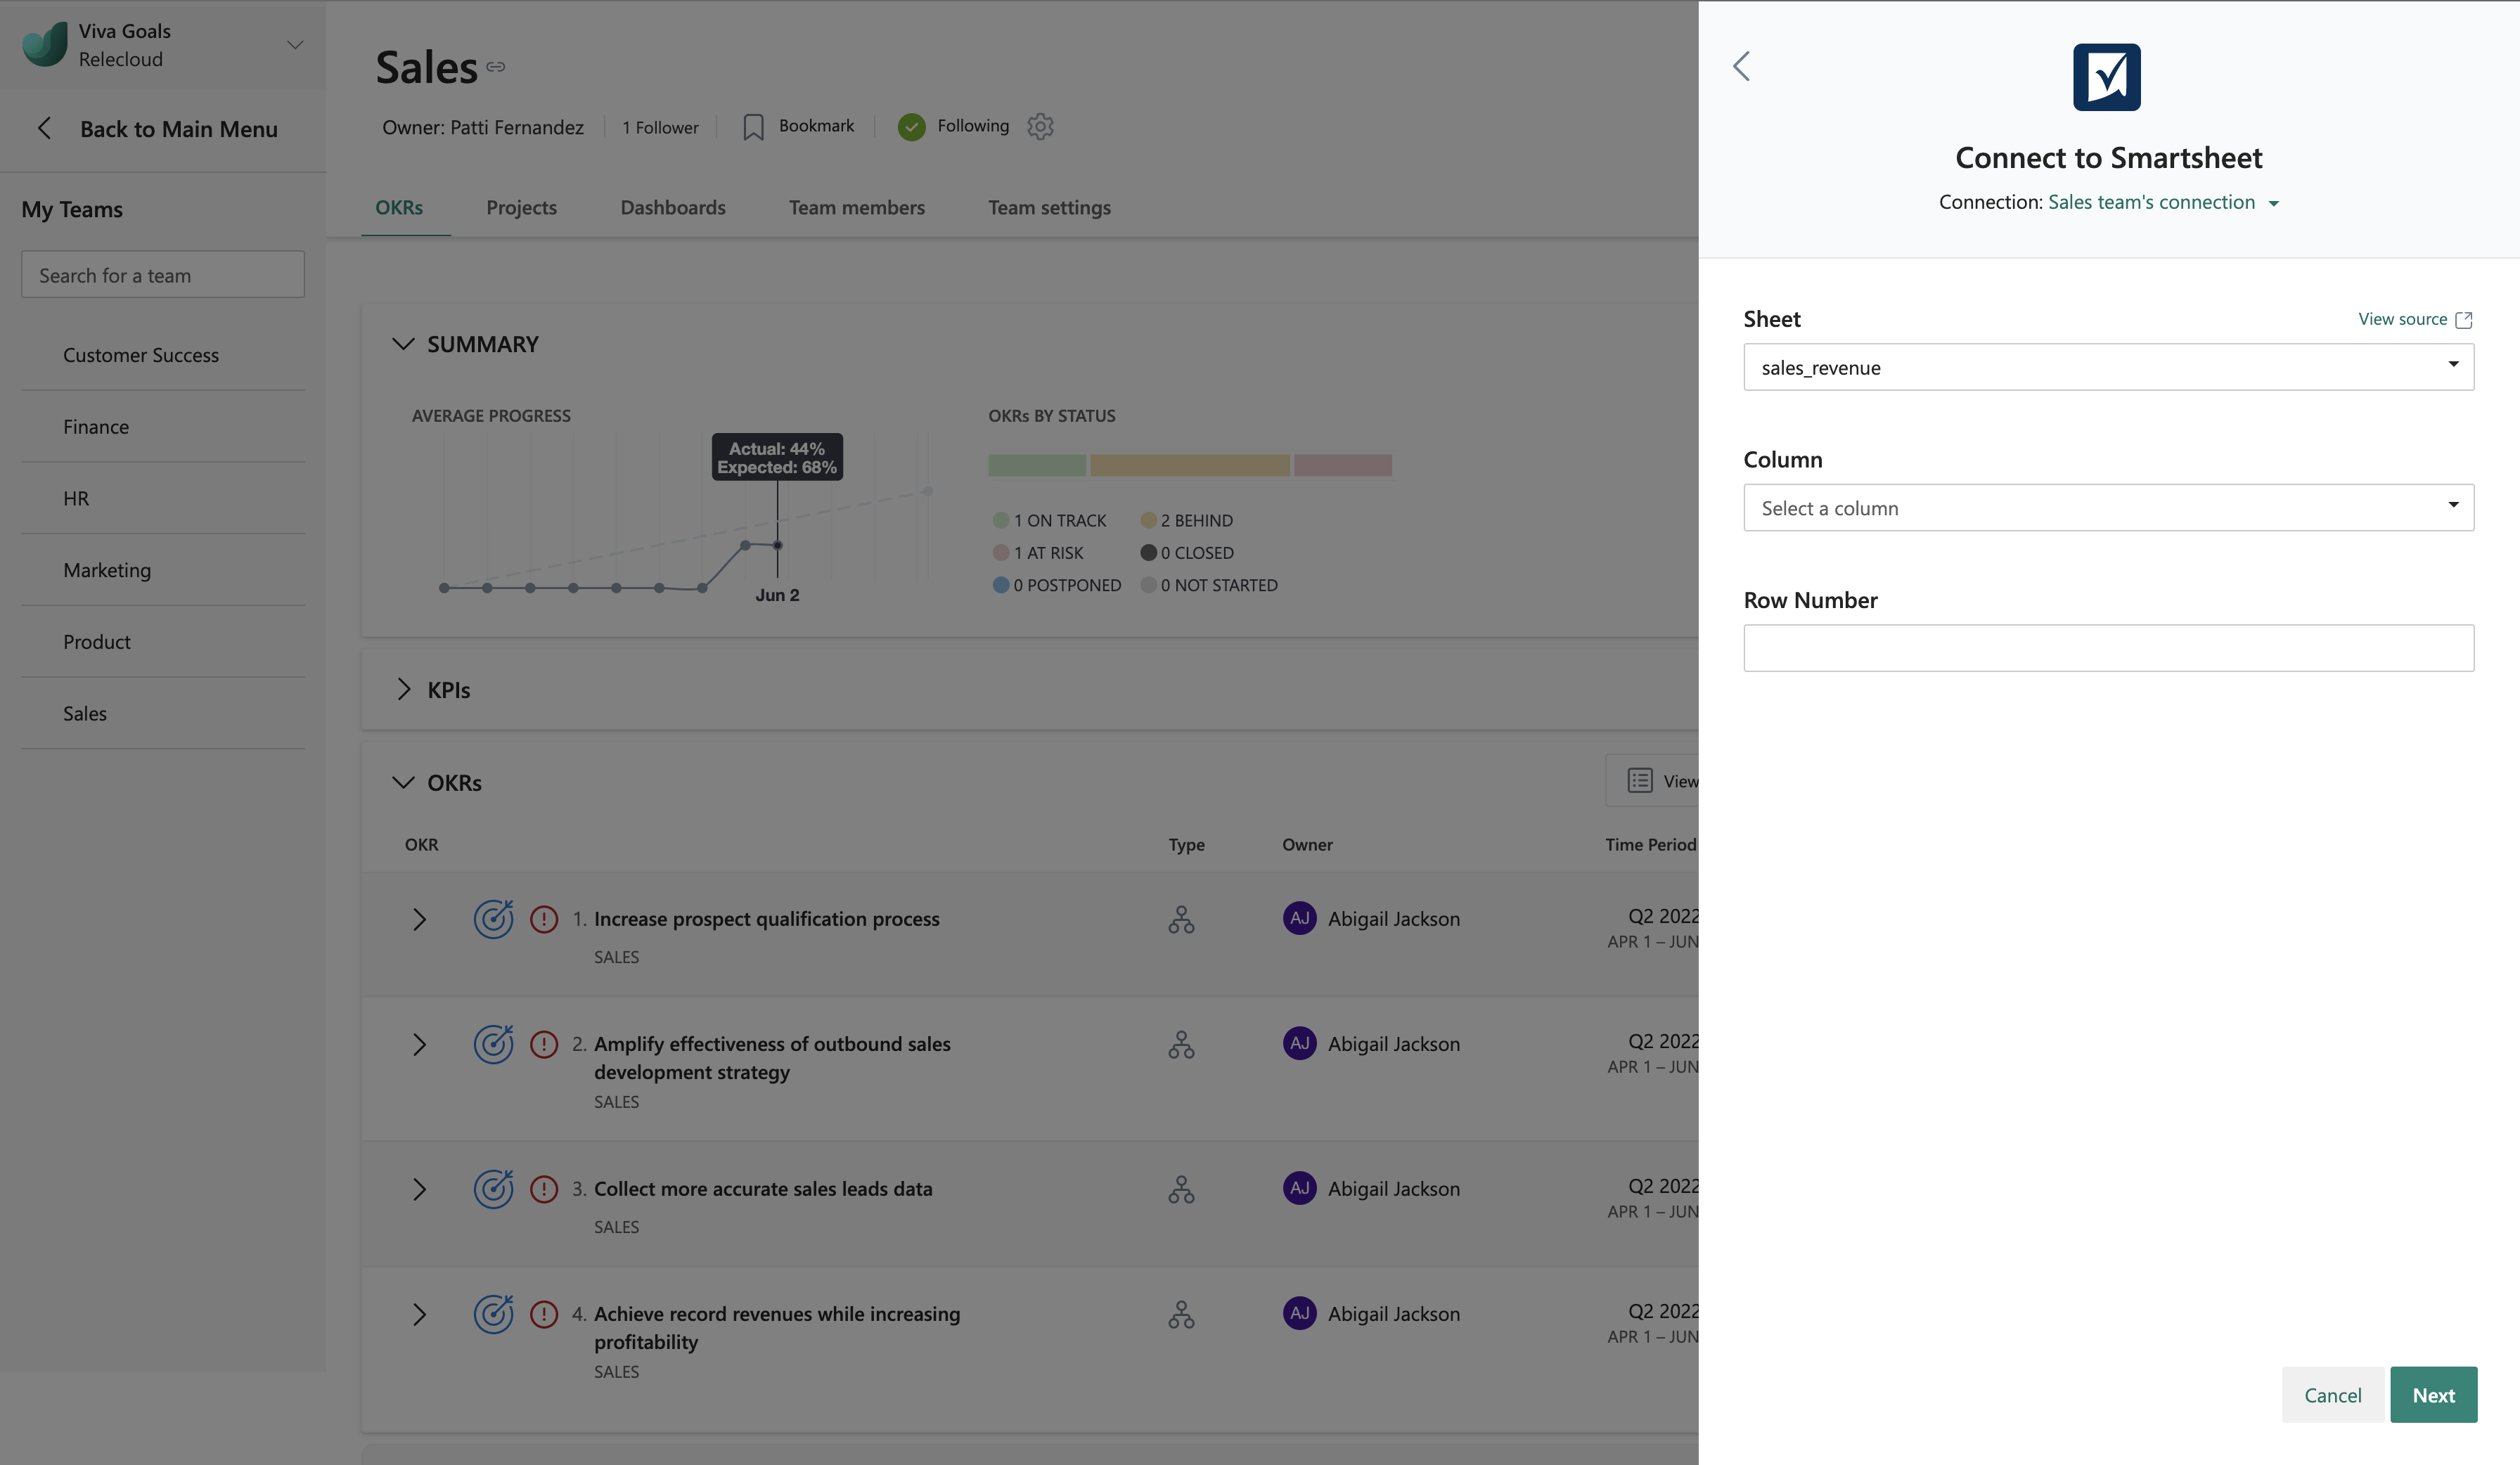The image size is (2520, 1465).
Task: Click the Bookmark flag icon
Action: [x=753, y=127]
